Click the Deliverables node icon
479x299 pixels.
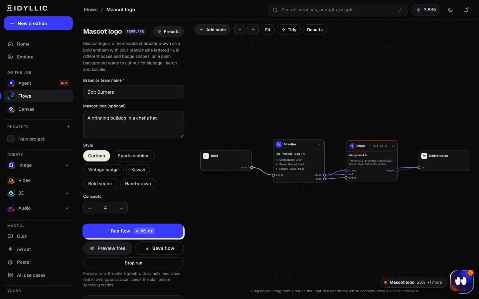(424, 156)
